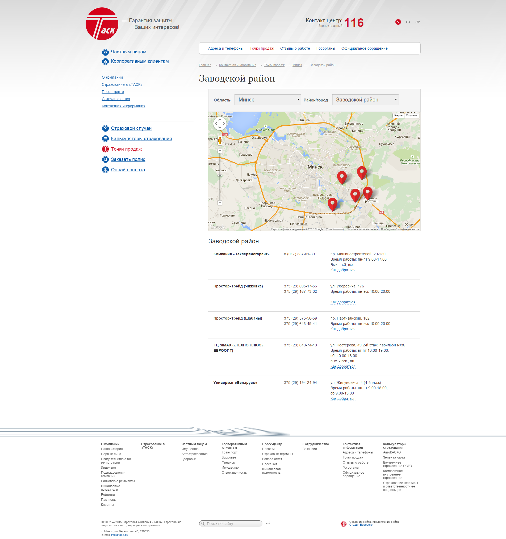Click Сообщить об ошибке на карте
This screenshot has height=539, width=506.
coord(400,229)
